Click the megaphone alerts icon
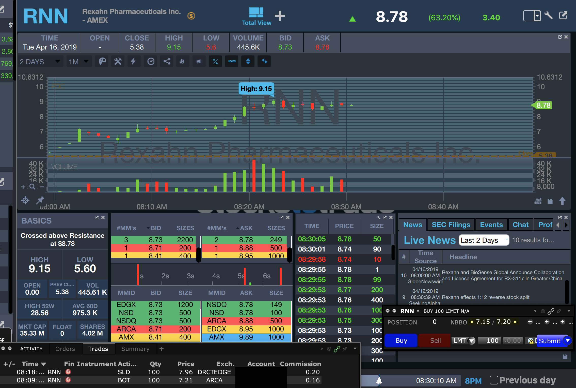 [198, 62]
